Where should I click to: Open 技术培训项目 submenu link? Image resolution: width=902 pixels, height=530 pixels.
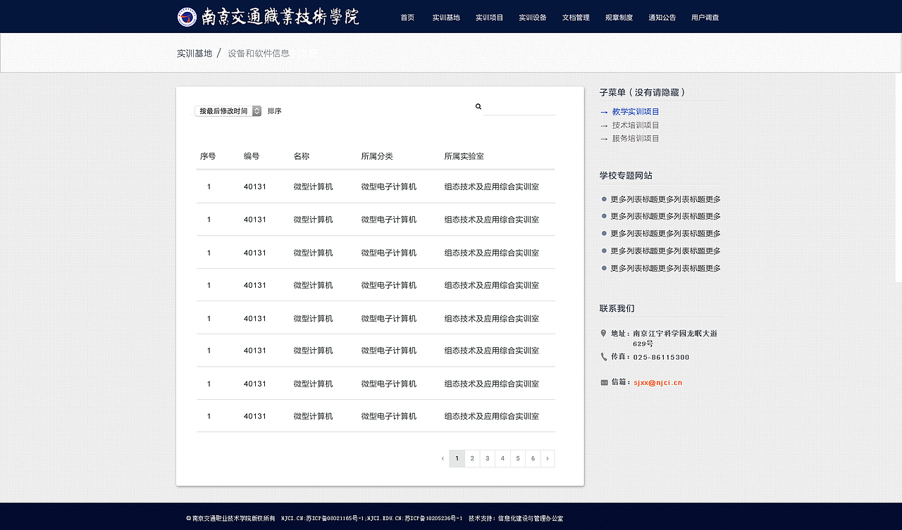click(x=636, y=125)
